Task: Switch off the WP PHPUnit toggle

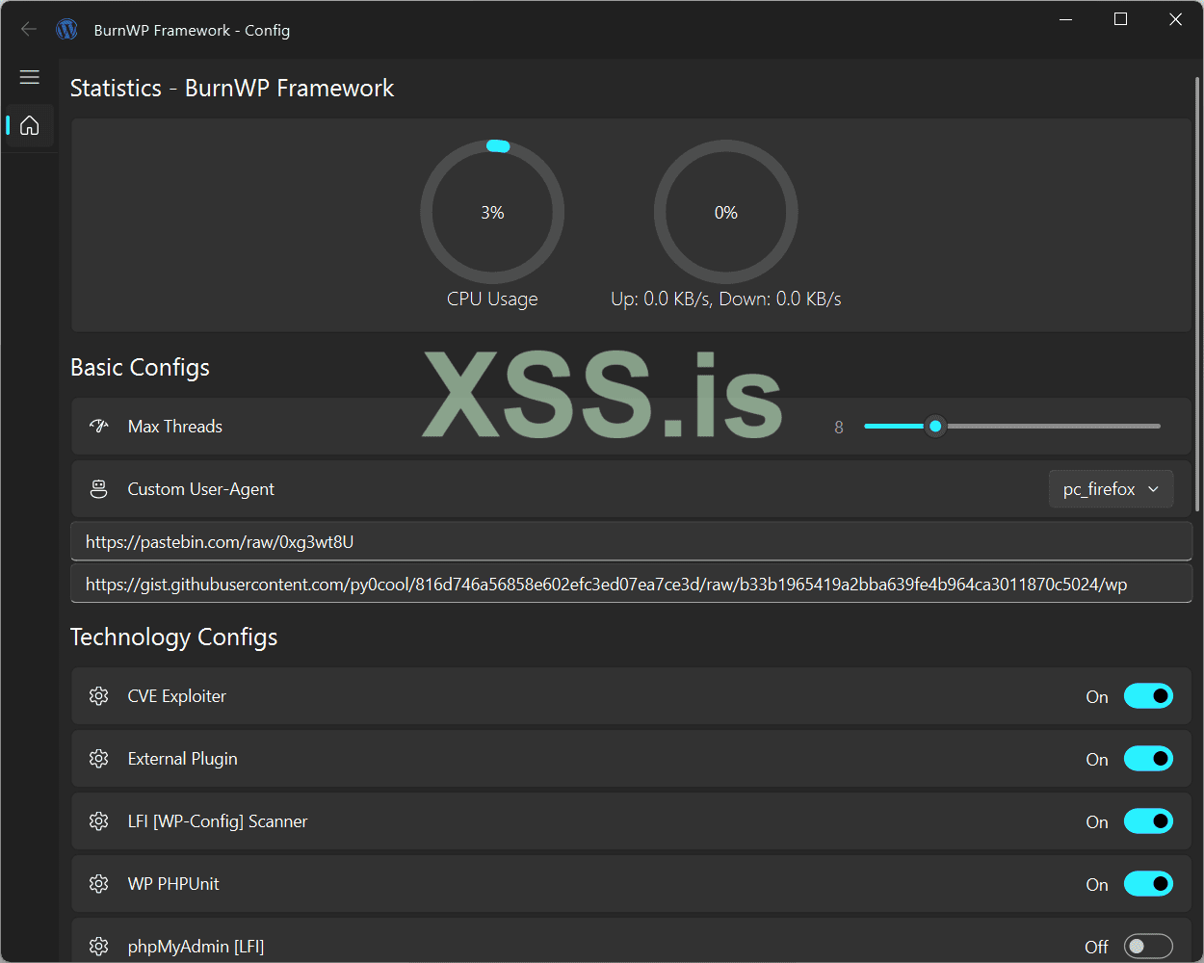Action: [1148, 884]
